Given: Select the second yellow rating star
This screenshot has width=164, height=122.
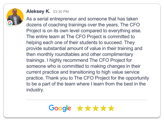Looking at the screenshot, I should [88, 108].
